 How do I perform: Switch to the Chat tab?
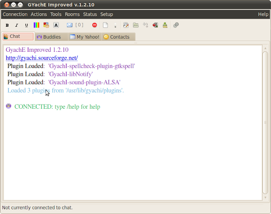tap(18, 37)
